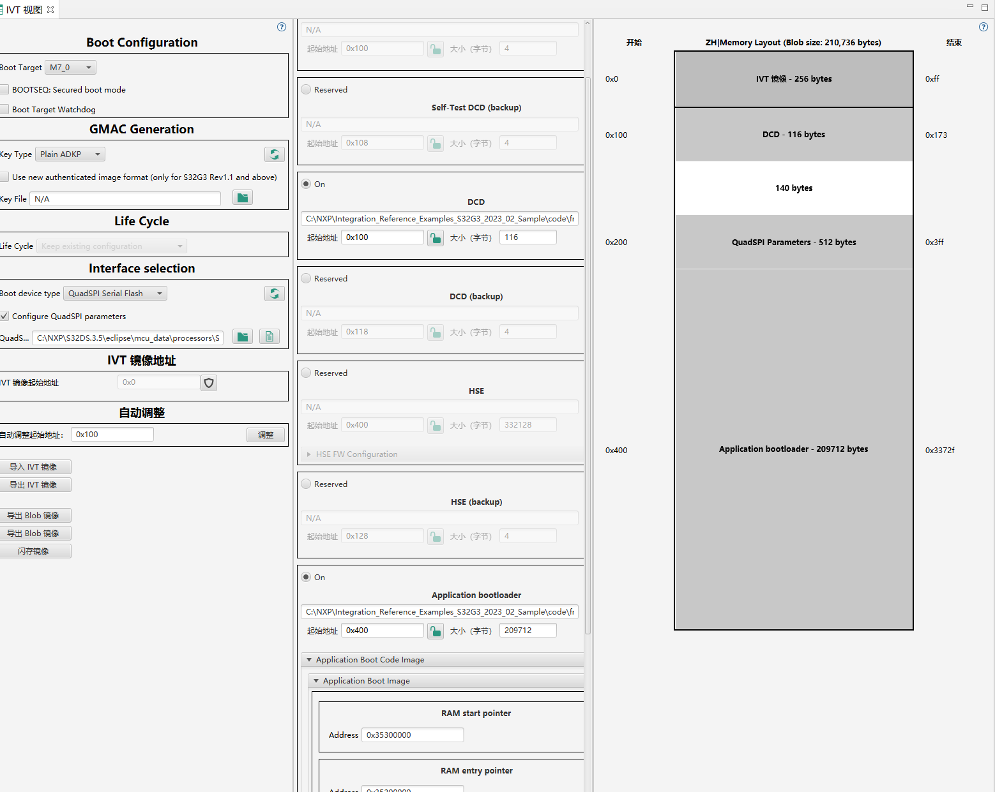The height and width of the screenshot is (792, 995).
Task: Open folder browser for QuadSPI parameters file
Action: [x=242, y=336]
